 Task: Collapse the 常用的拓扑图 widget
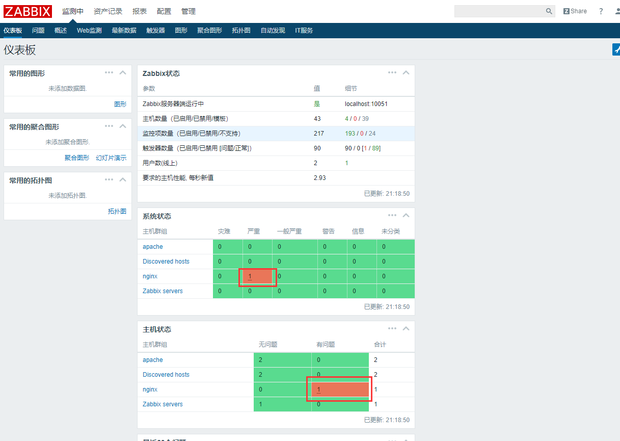tap(123, 179)
